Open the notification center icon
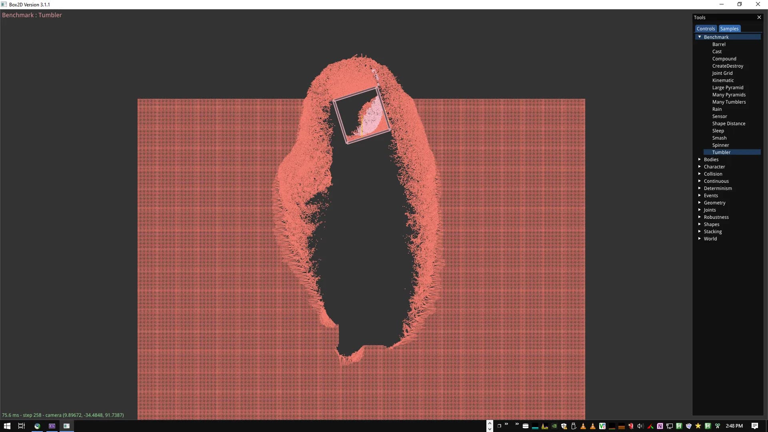The height and width of the screenshot is (432, 768). (x=754, y=426)
